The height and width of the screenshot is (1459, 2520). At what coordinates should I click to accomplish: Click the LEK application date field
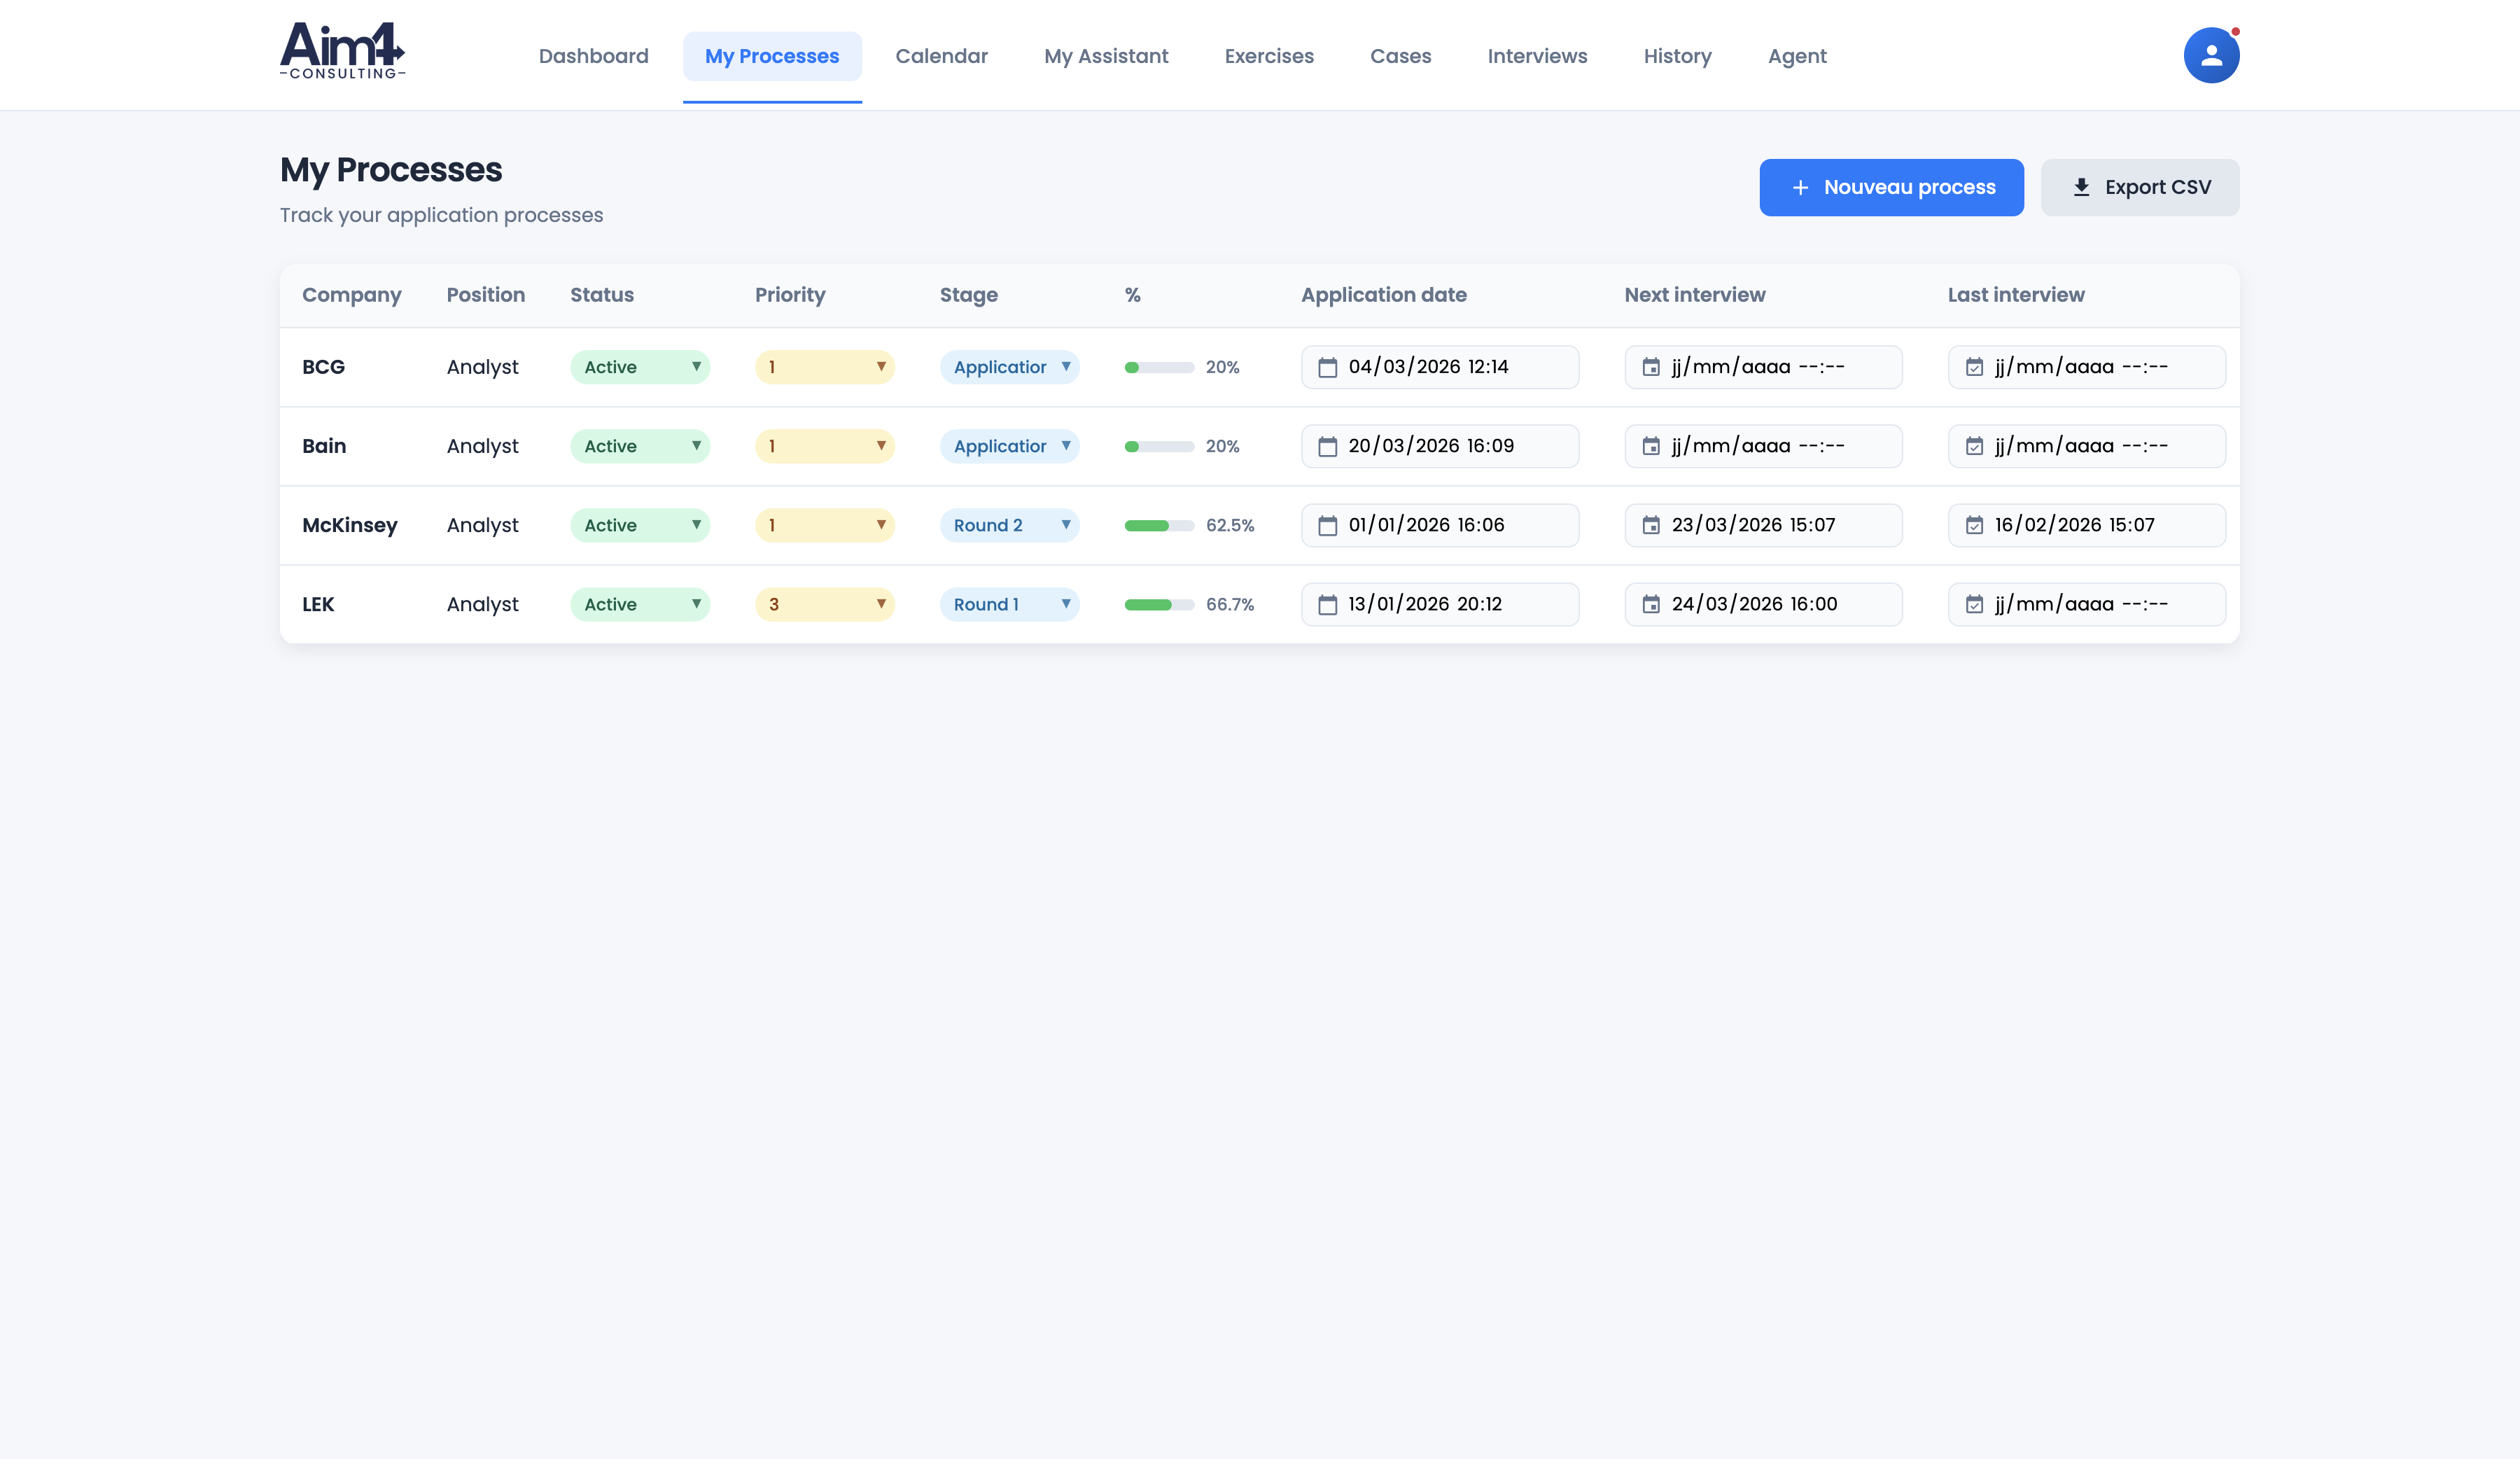pos(1440,604)
